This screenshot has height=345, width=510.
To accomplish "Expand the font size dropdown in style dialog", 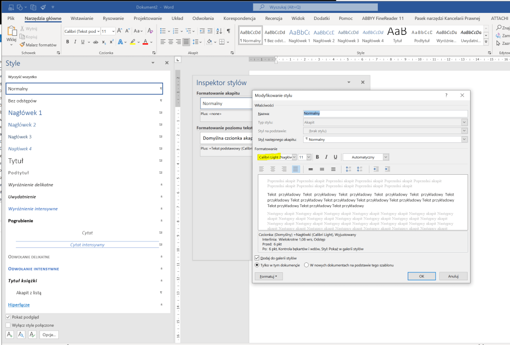I will 309,157.
